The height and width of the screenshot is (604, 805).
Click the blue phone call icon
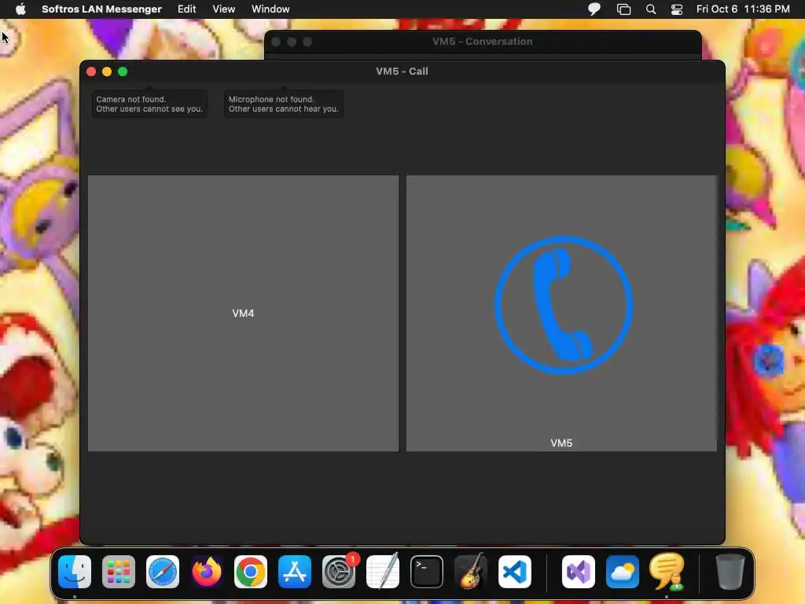pyautogui.click(x=563, y=305)
